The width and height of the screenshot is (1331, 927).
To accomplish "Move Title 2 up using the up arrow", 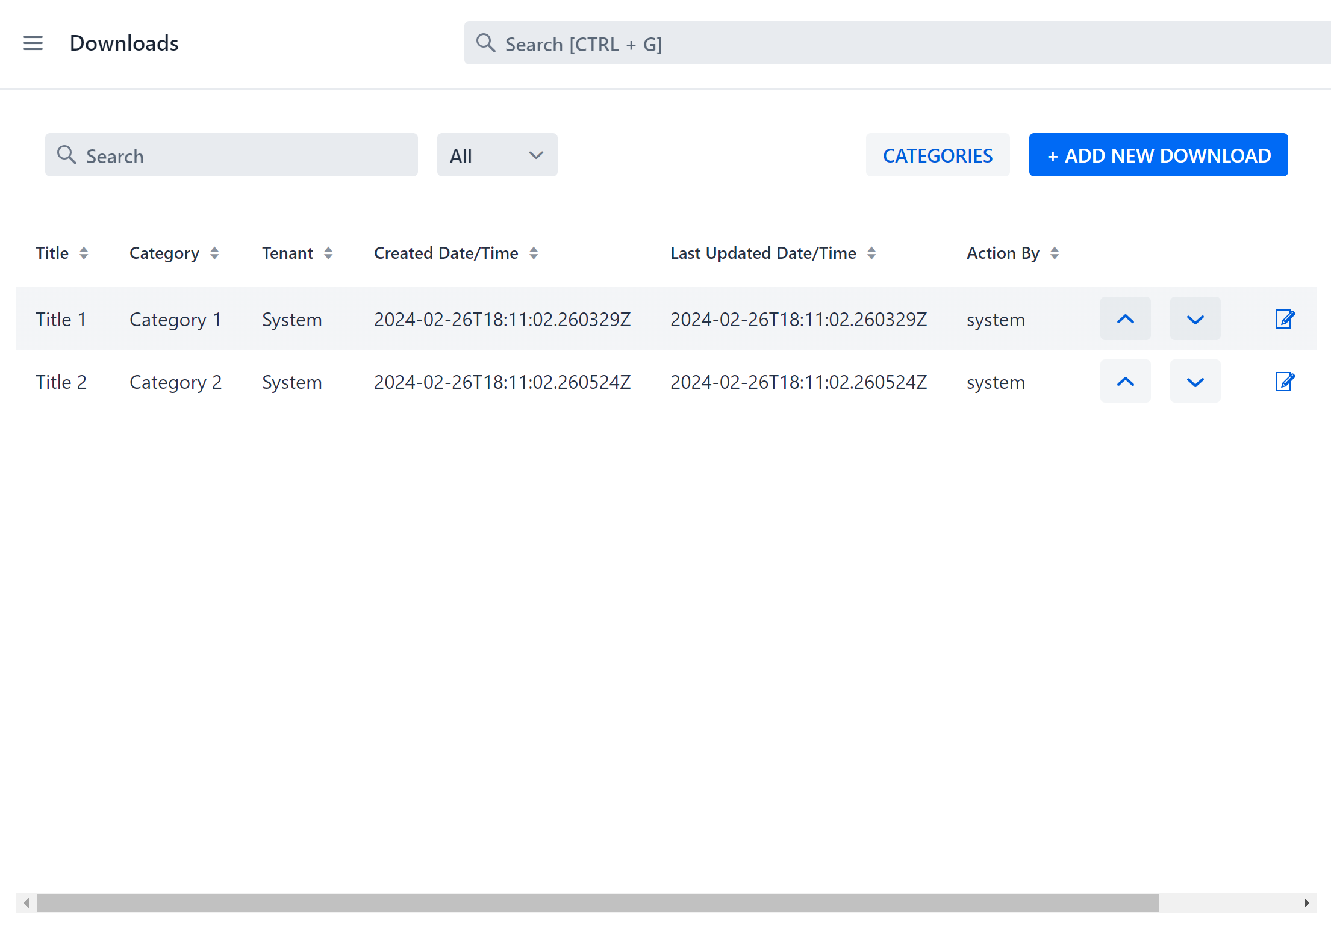I will point(1125,380).
